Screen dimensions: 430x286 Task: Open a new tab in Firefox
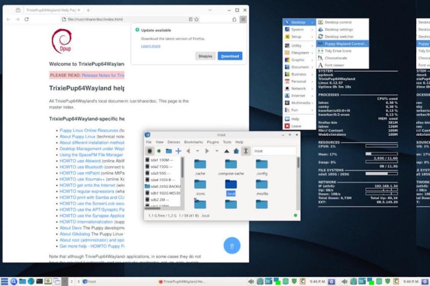click(88, 10)
